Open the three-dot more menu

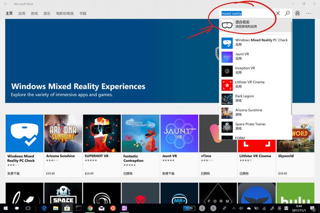click(308, 14)
